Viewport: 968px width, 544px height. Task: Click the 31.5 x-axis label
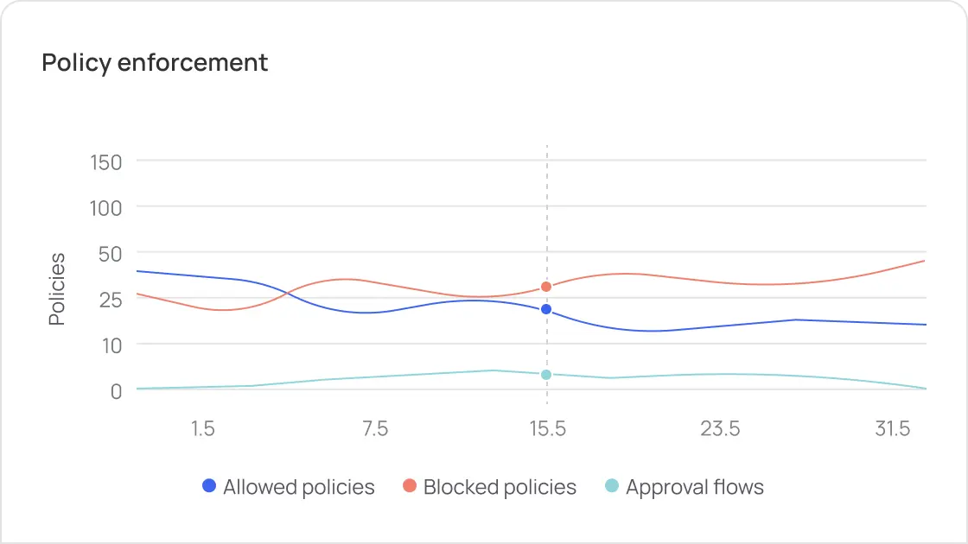click(x=892, y=429)
